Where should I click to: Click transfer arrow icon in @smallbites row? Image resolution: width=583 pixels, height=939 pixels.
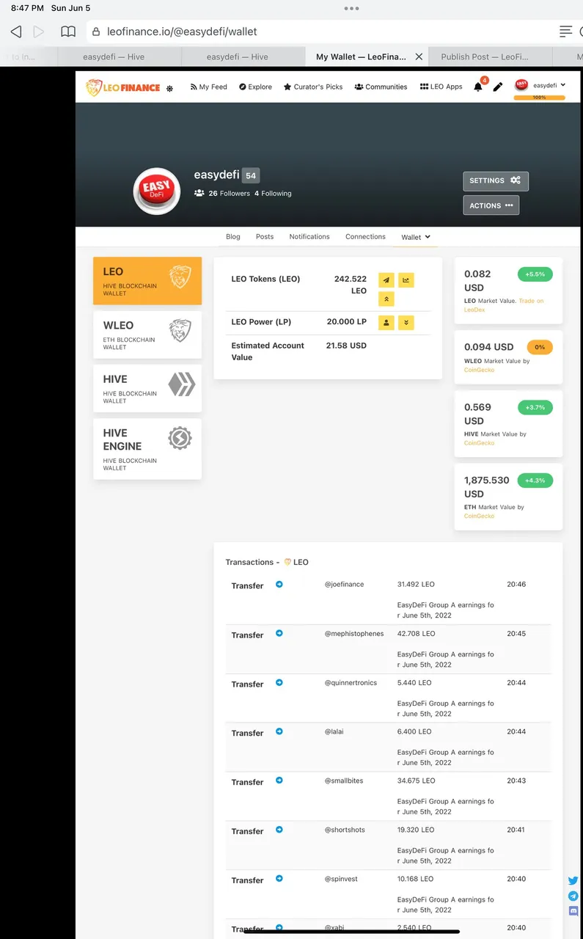coord(279,780)
